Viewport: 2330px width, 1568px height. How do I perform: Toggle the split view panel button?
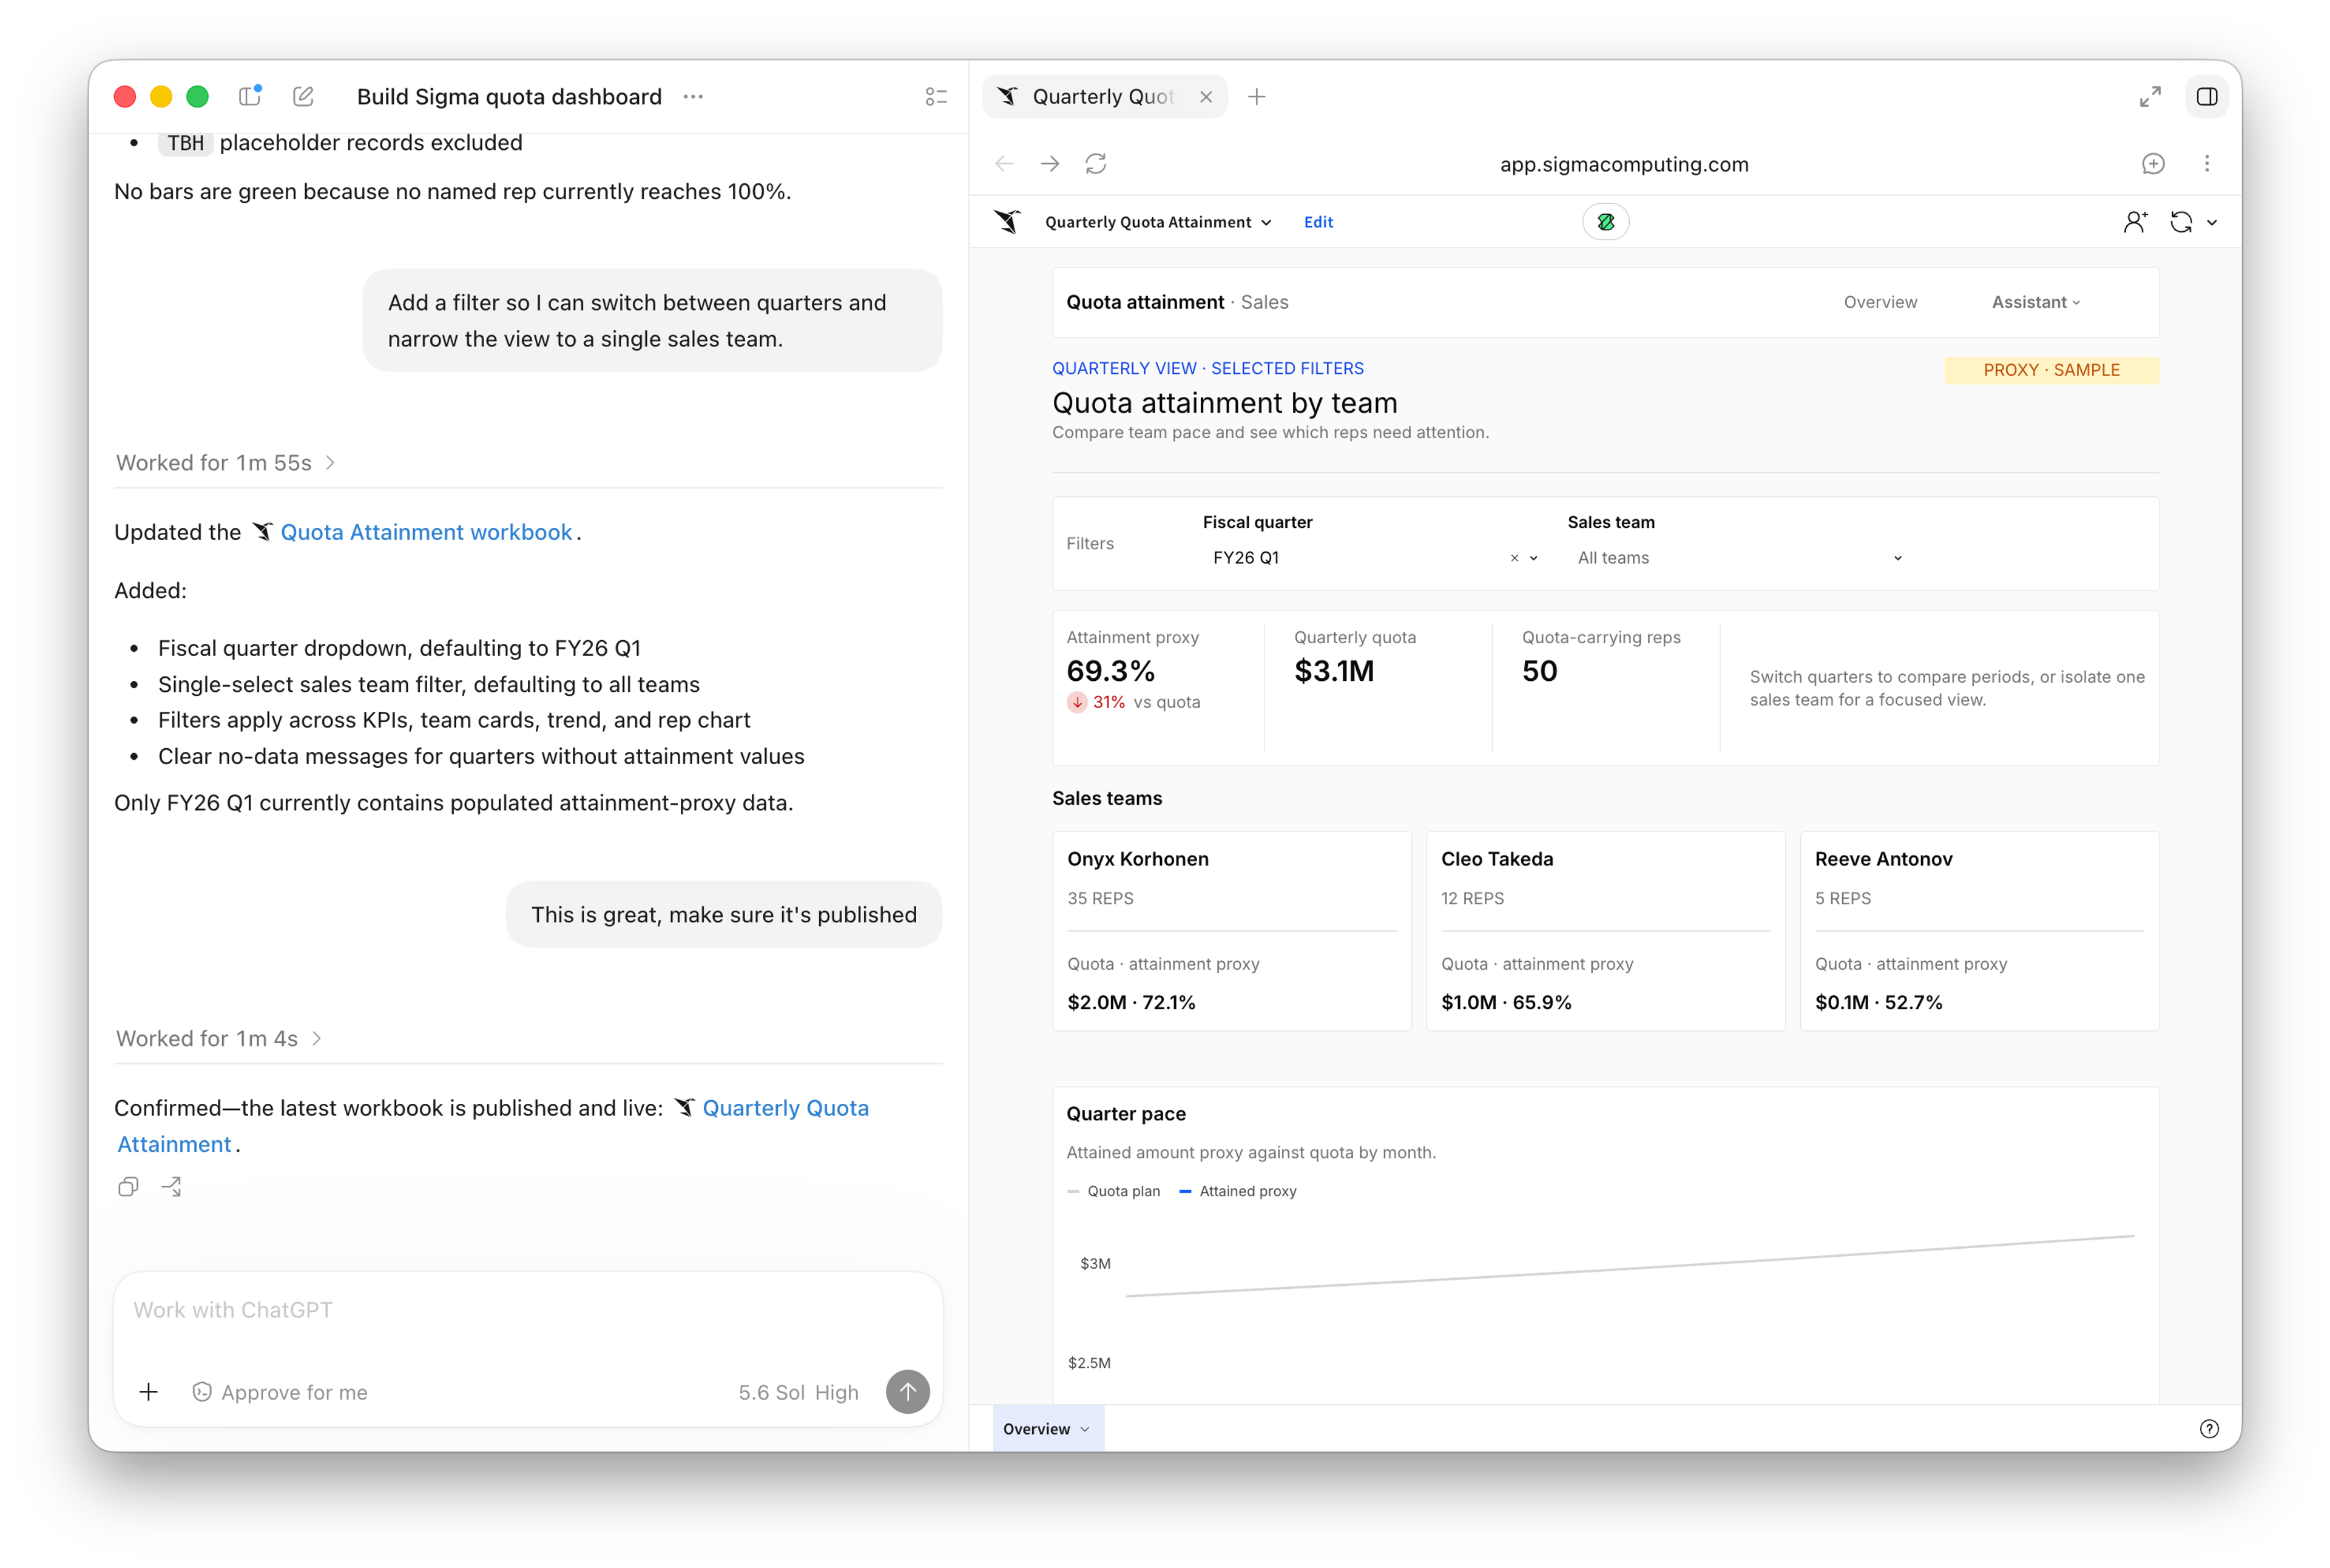[2207, 96]
